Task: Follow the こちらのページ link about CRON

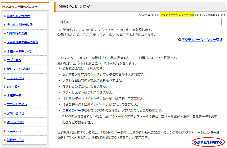Action: click(73, 110)
